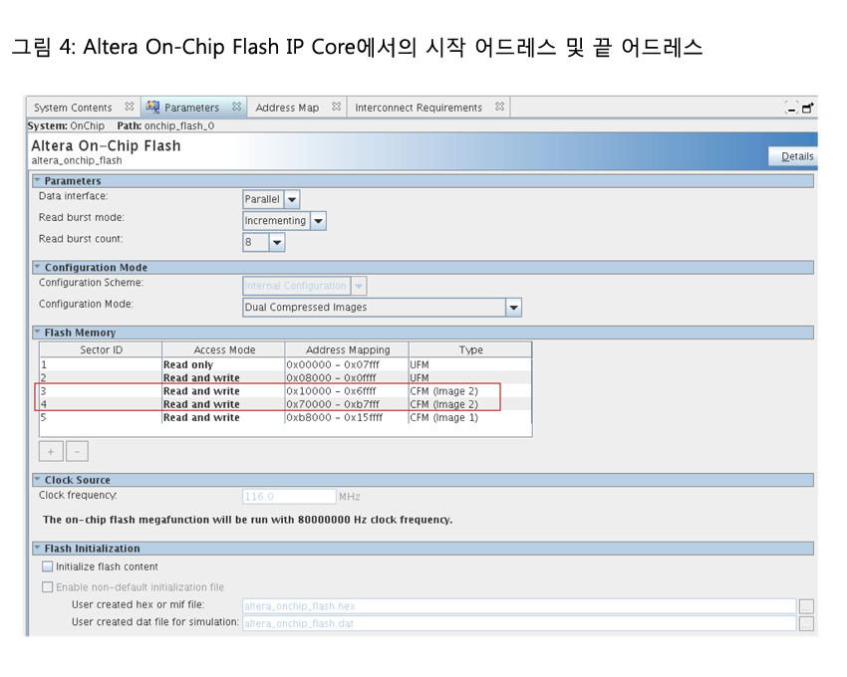Screen dimensions: 847x677
Task: Close the System Contents tab with its X icon
Action: [x=130, y=107]
